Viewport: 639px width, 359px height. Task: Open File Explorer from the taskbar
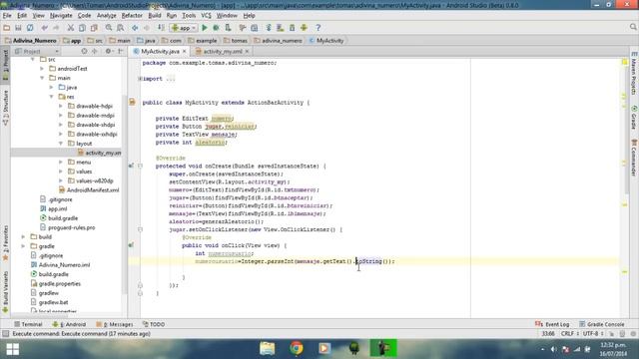(x=268, y=349)
